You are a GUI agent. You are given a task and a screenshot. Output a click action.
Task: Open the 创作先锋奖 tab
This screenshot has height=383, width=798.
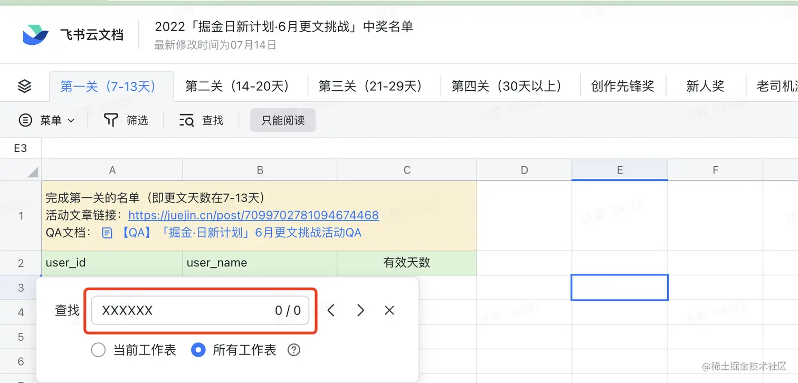(x=623, y=86)
